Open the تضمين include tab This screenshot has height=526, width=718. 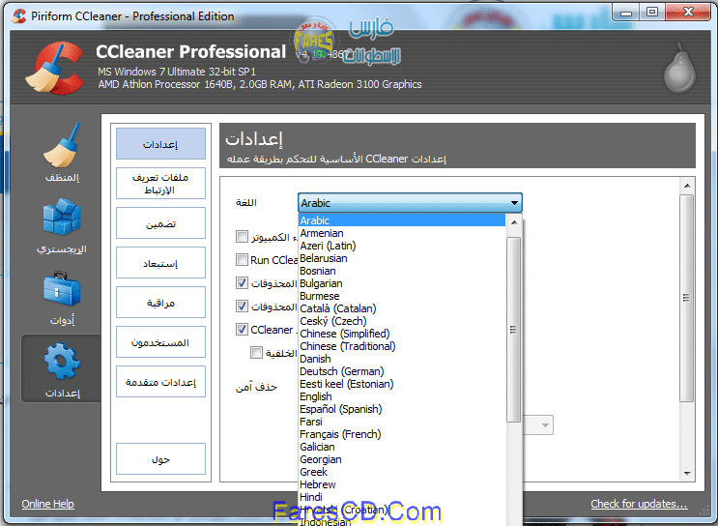pyautogui.click(x=160, y=223)
